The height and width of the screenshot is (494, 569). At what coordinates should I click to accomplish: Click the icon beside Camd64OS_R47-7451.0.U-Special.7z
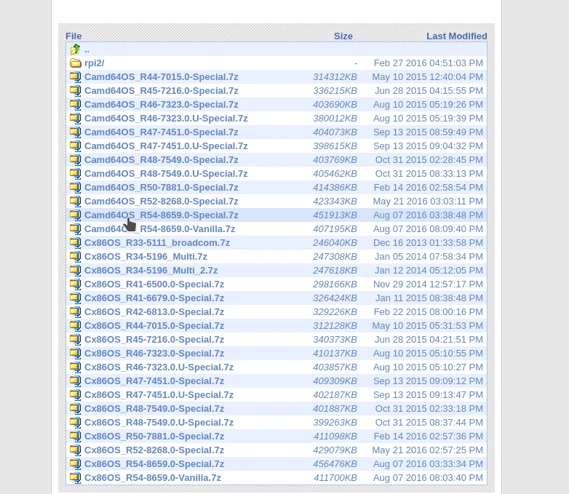[x=76, y=146]
